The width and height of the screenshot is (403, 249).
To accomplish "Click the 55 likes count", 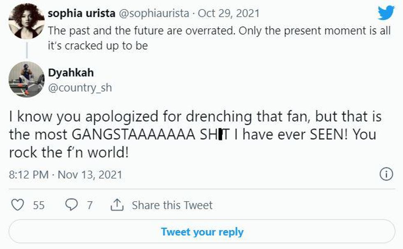I will (x=39, y=205).
